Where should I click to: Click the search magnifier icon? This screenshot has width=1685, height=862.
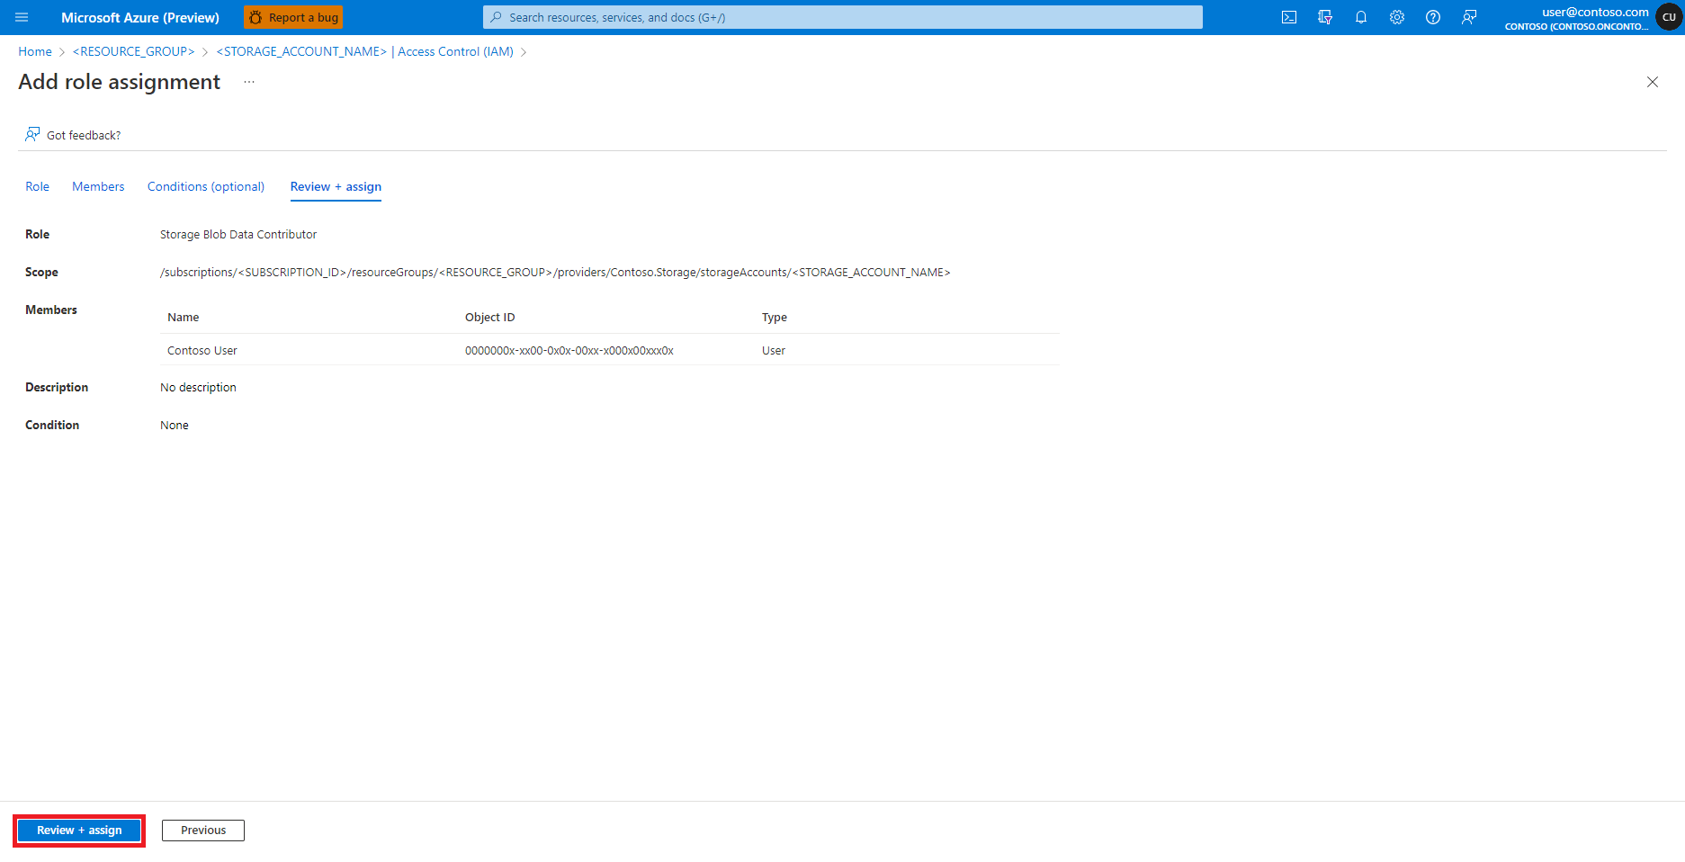(x=496, y=17)
